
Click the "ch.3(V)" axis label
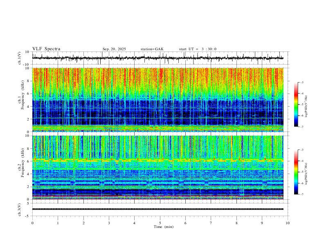tap(20, 210)
